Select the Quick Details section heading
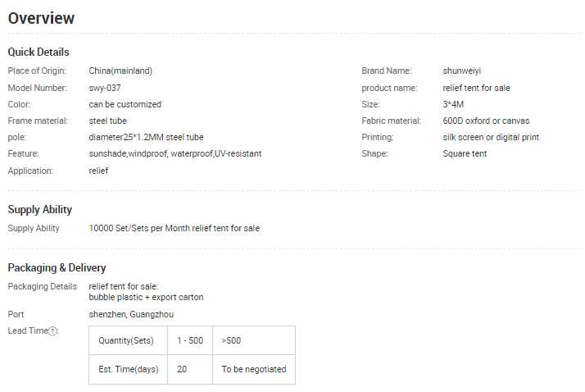This screenshot has height=392, width=585. pyautogui.click(x=39, y=52)
